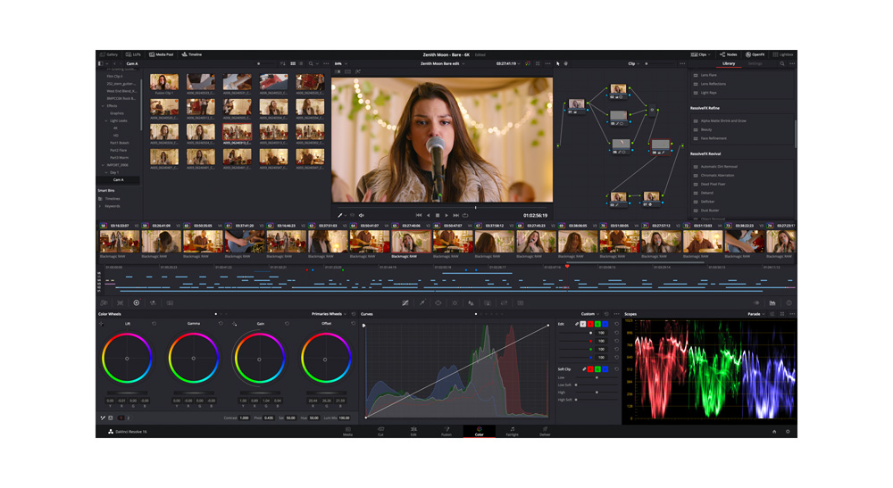Mute viewer audio with speaker icon
This screenshot has width=893, height=488.
362,215
